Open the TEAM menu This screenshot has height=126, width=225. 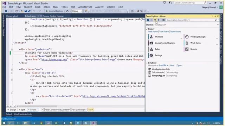pos(56,7)
